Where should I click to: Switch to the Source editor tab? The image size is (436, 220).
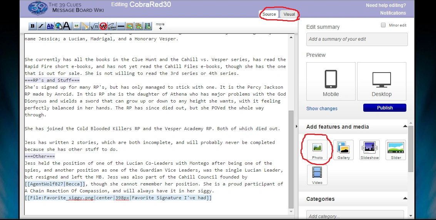click(x=269, y=14)
